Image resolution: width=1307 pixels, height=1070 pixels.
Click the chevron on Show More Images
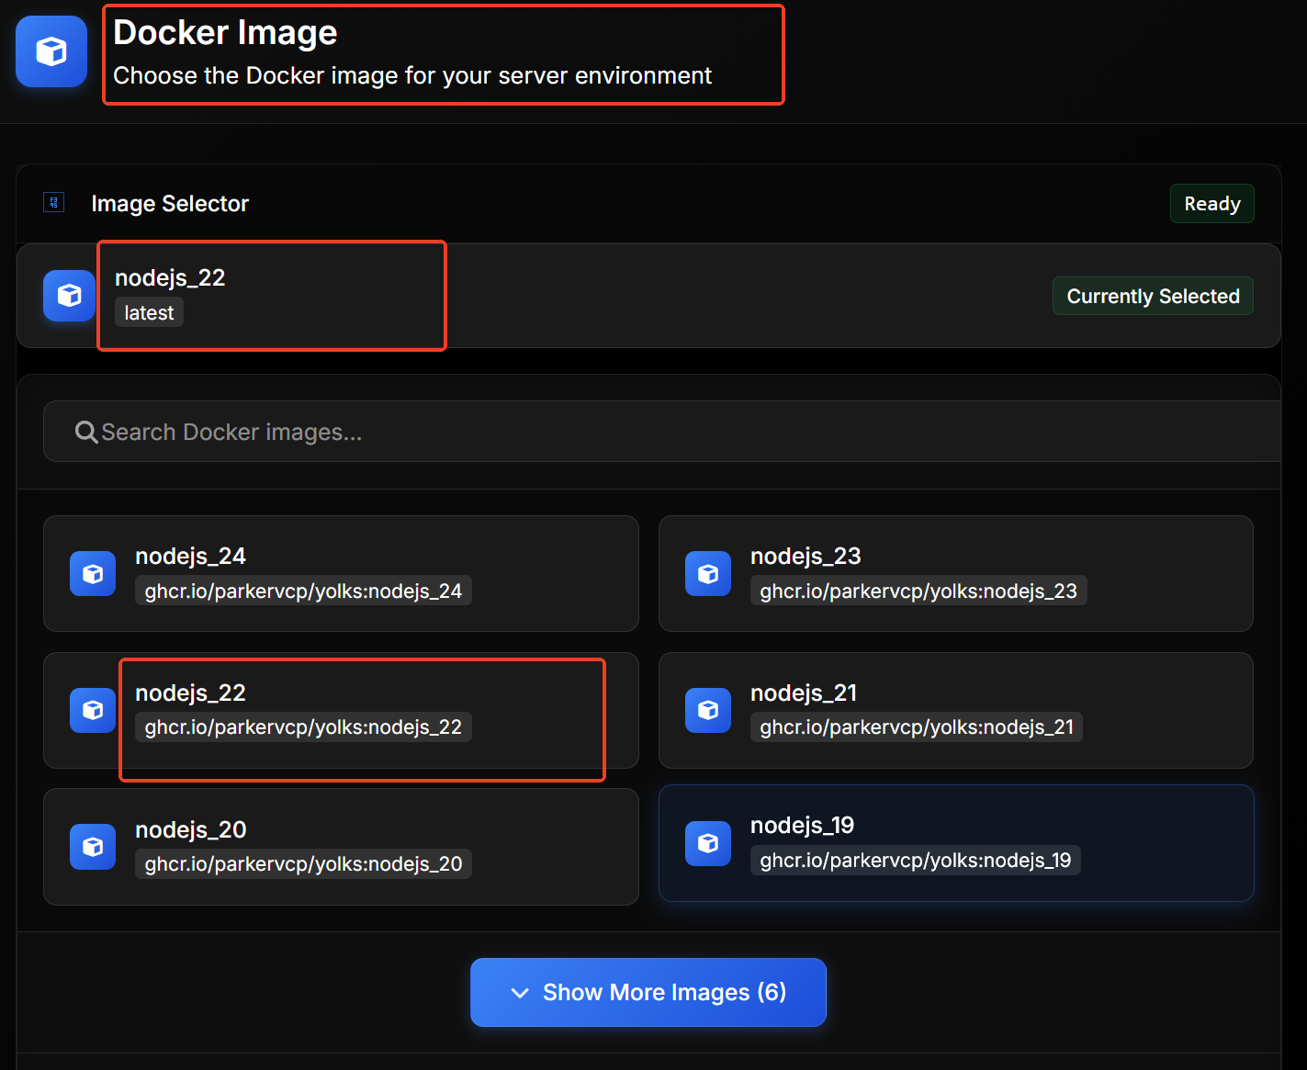coord(520,993)
